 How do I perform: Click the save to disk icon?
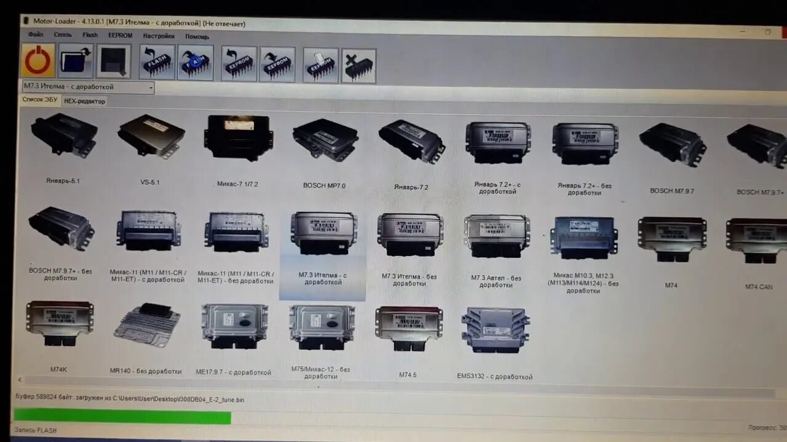tap(114, 61)
